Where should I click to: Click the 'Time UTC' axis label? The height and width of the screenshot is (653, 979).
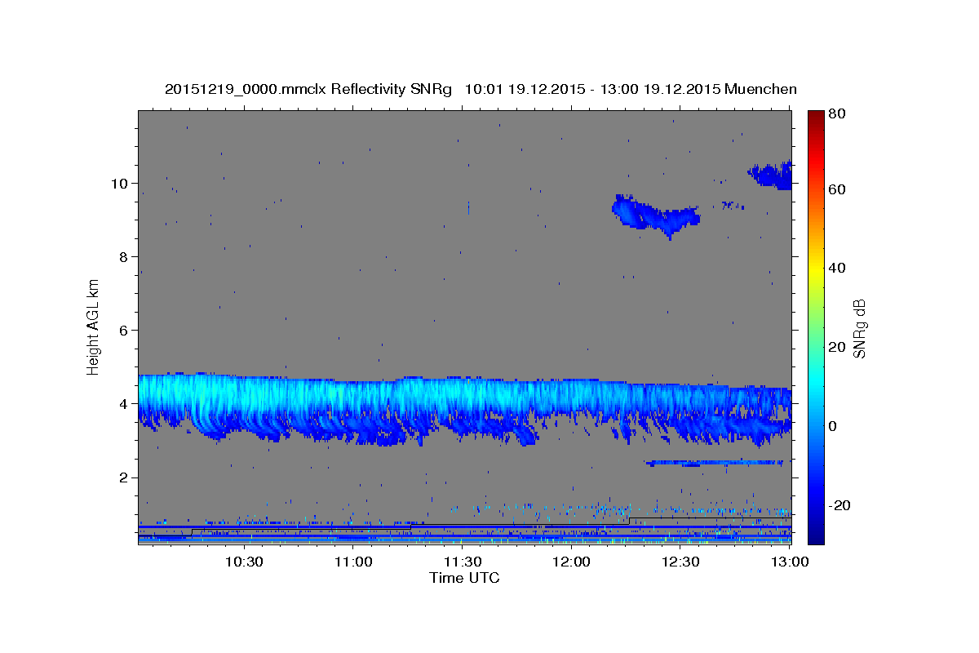pyautogui.click(x=464, y=578)
